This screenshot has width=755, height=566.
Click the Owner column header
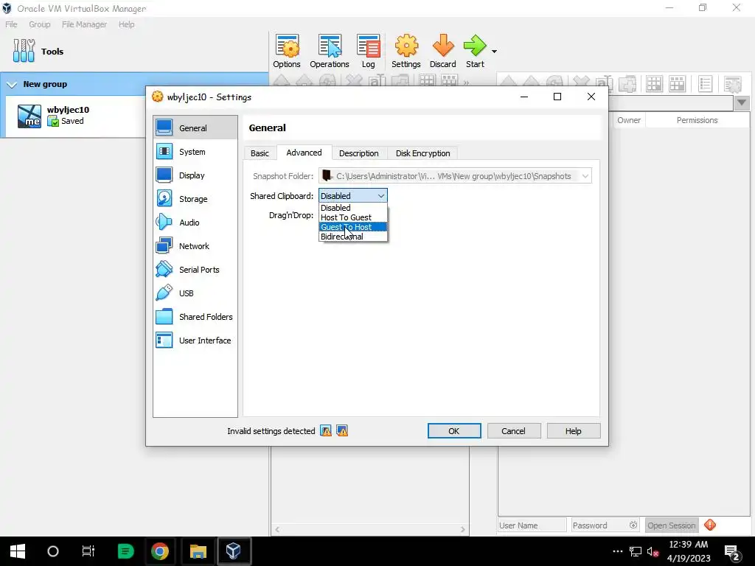[629, 120]
